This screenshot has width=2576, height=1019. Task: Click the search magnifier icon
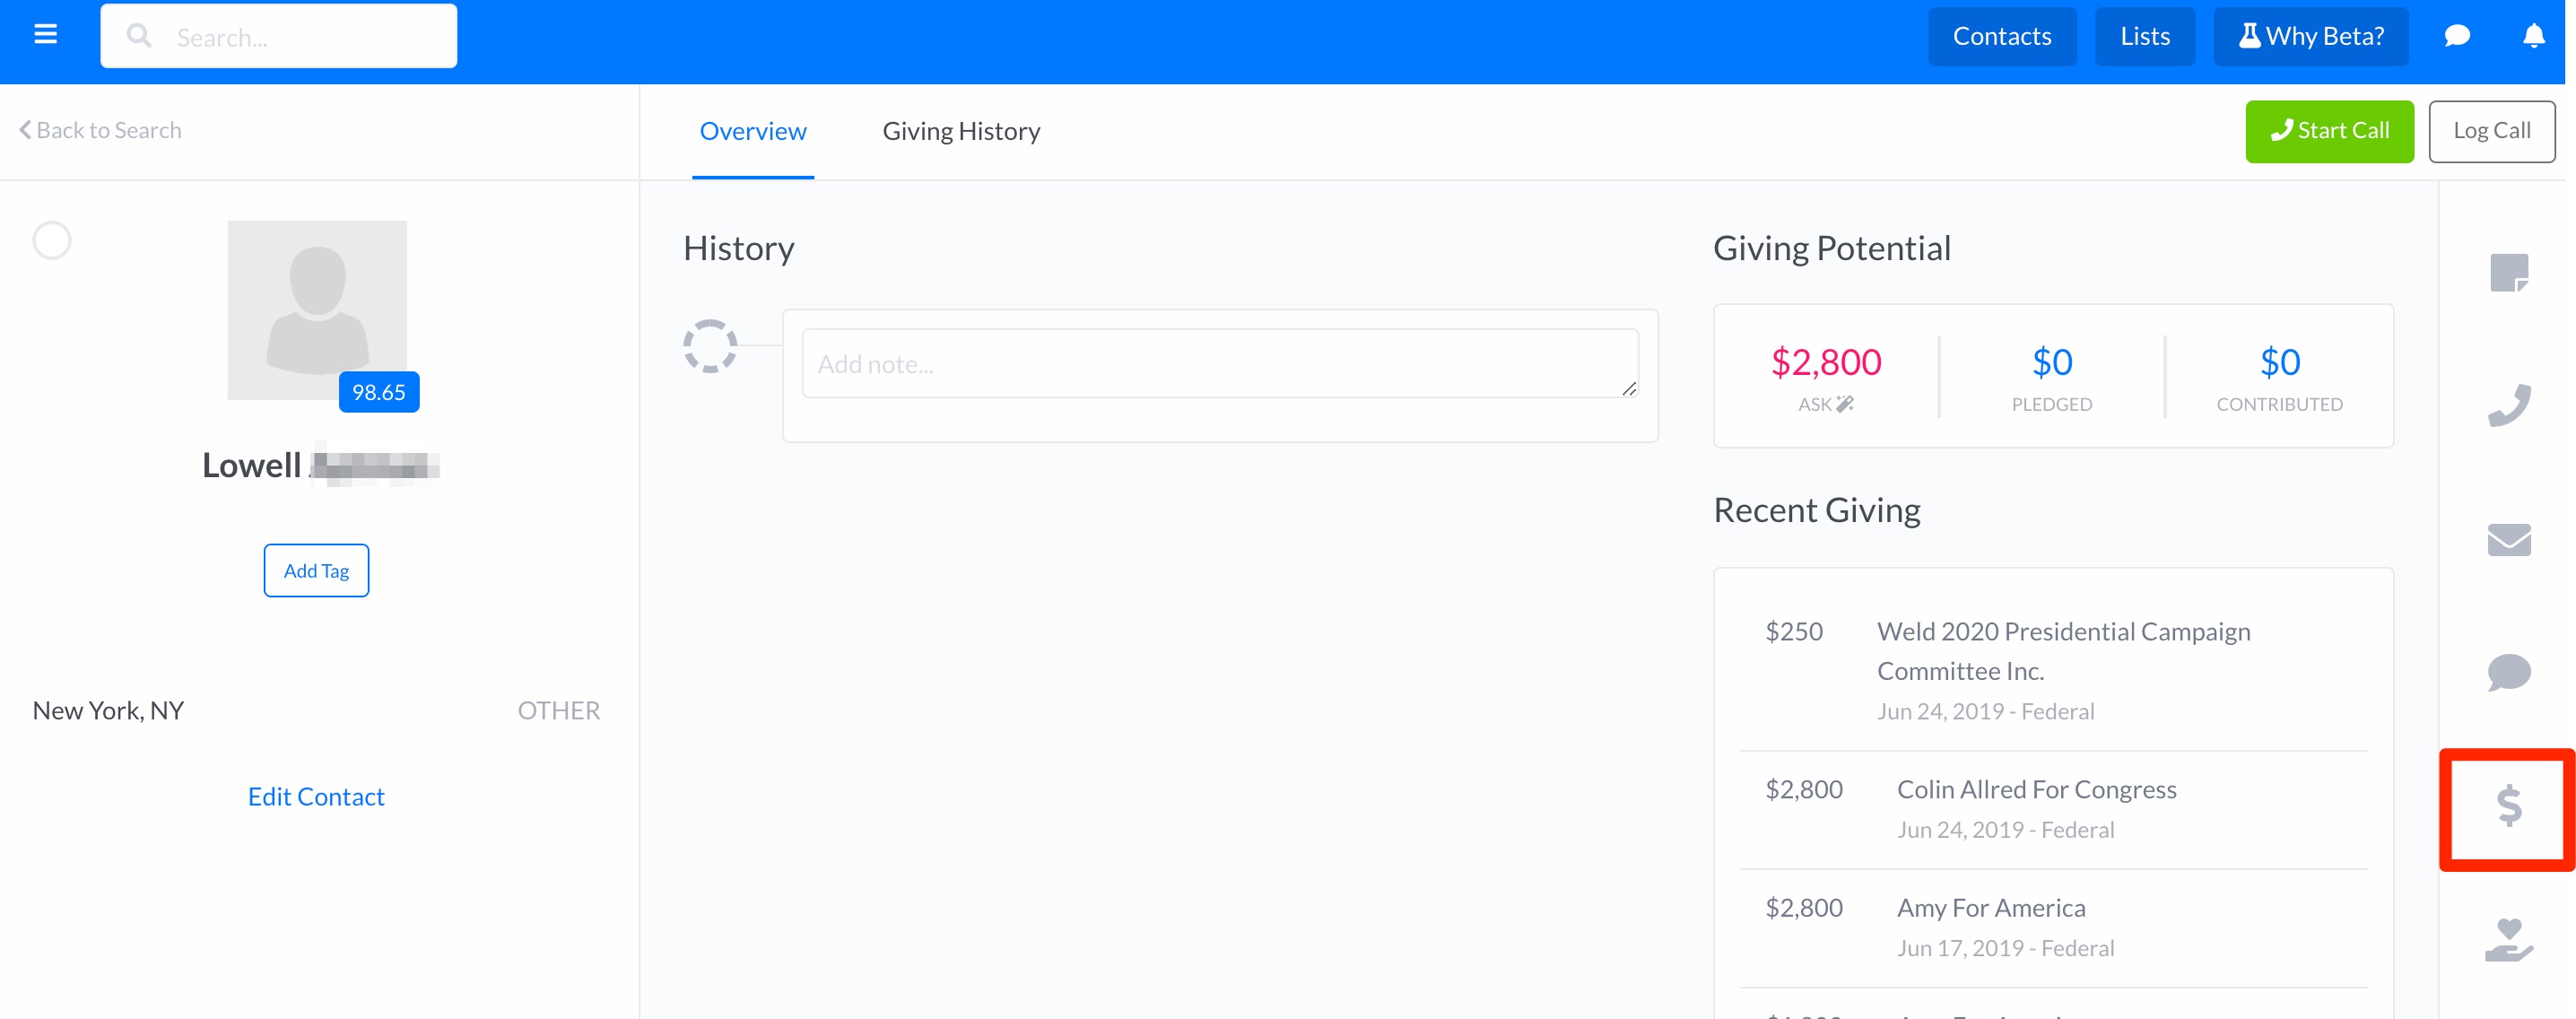pos(139,36)
